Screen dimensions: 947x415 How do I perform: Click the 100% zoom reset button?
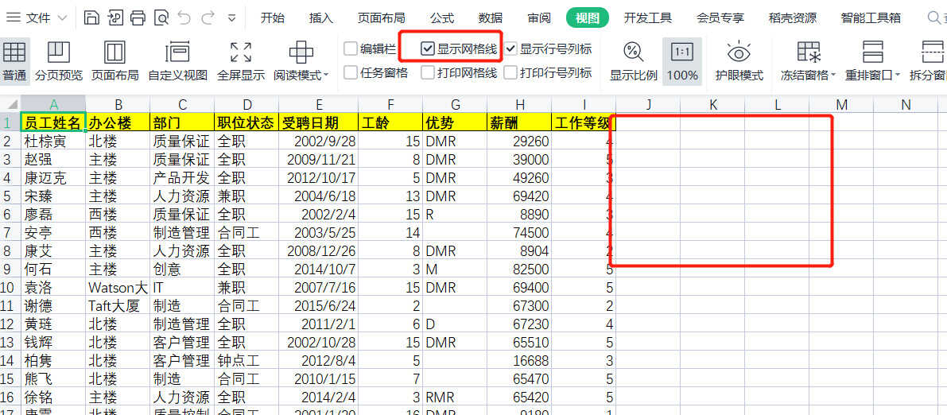point(682,62)
